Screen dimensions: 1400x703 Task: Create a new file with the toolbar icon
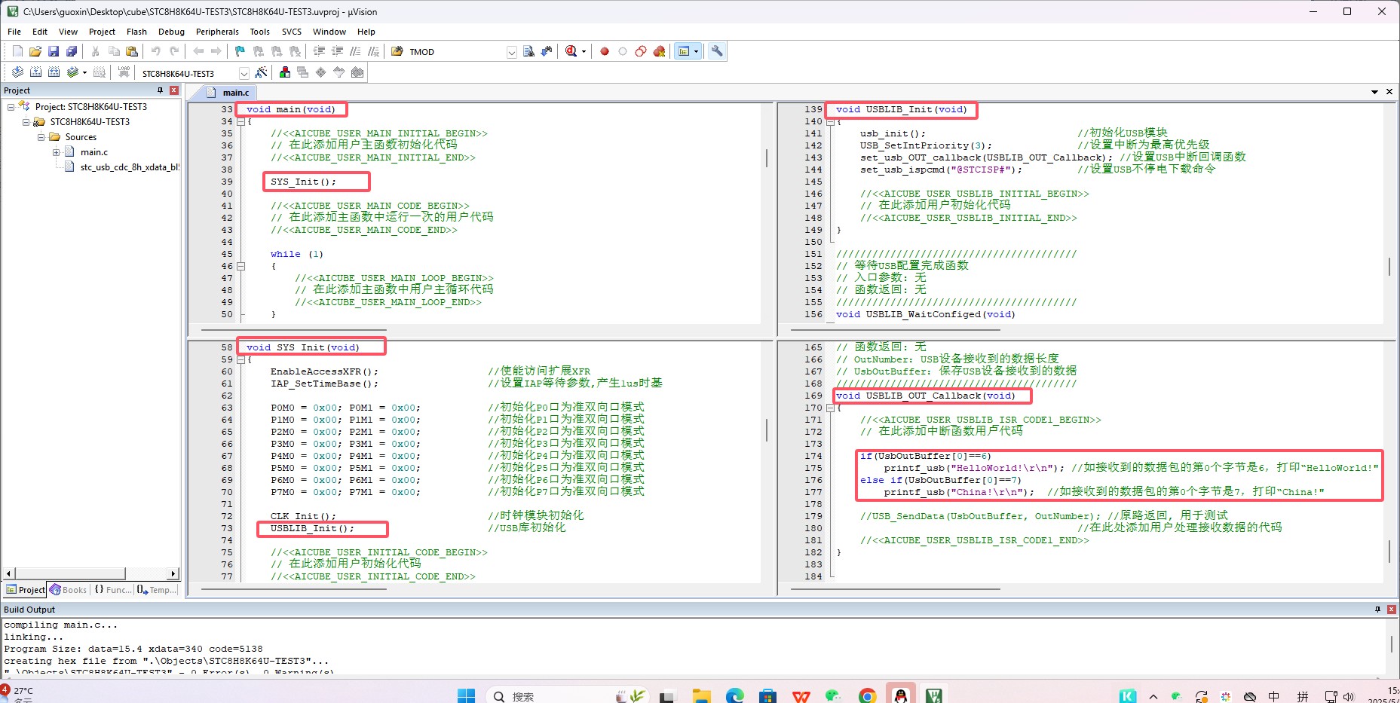click(x=17, y=51)
